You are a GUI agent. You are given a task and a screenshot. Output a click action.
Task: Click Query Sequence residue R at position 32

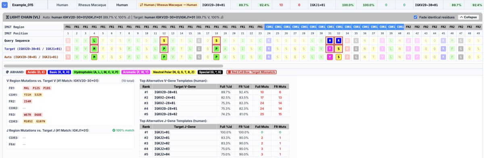[x=339, y=41]
